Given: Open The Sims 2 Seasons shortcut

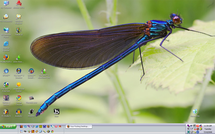Looking at the screenshot, I should (19, 71).
